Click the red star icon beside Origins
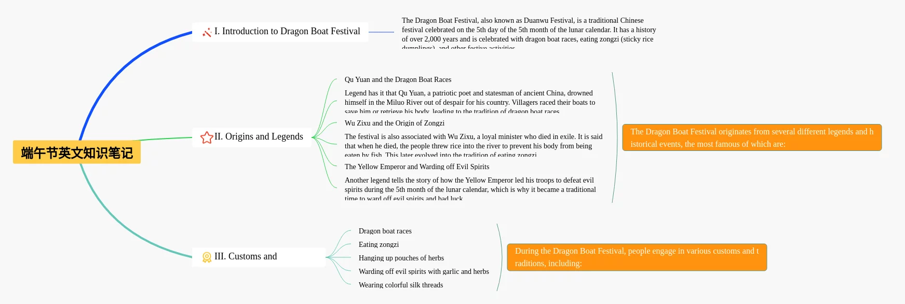905x304 pixels. coord(207,137)
